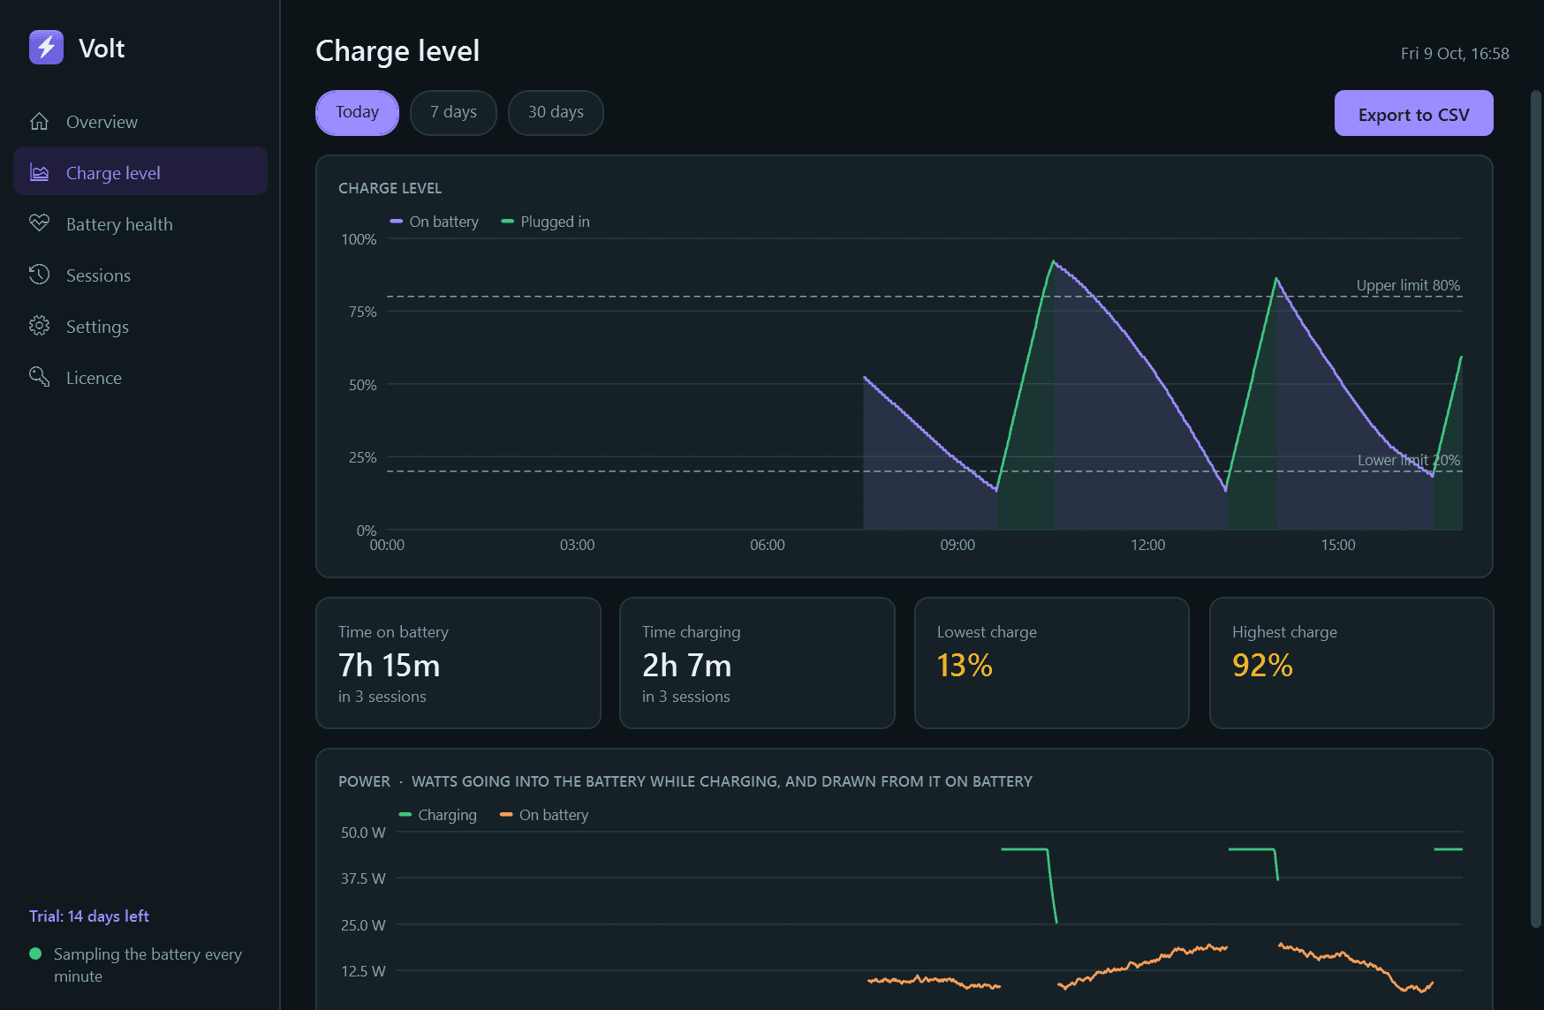This screenshot has height=1010, width=1544.
Task: Click the Sampling the battery every minute text
Action: tap(148, 965)
